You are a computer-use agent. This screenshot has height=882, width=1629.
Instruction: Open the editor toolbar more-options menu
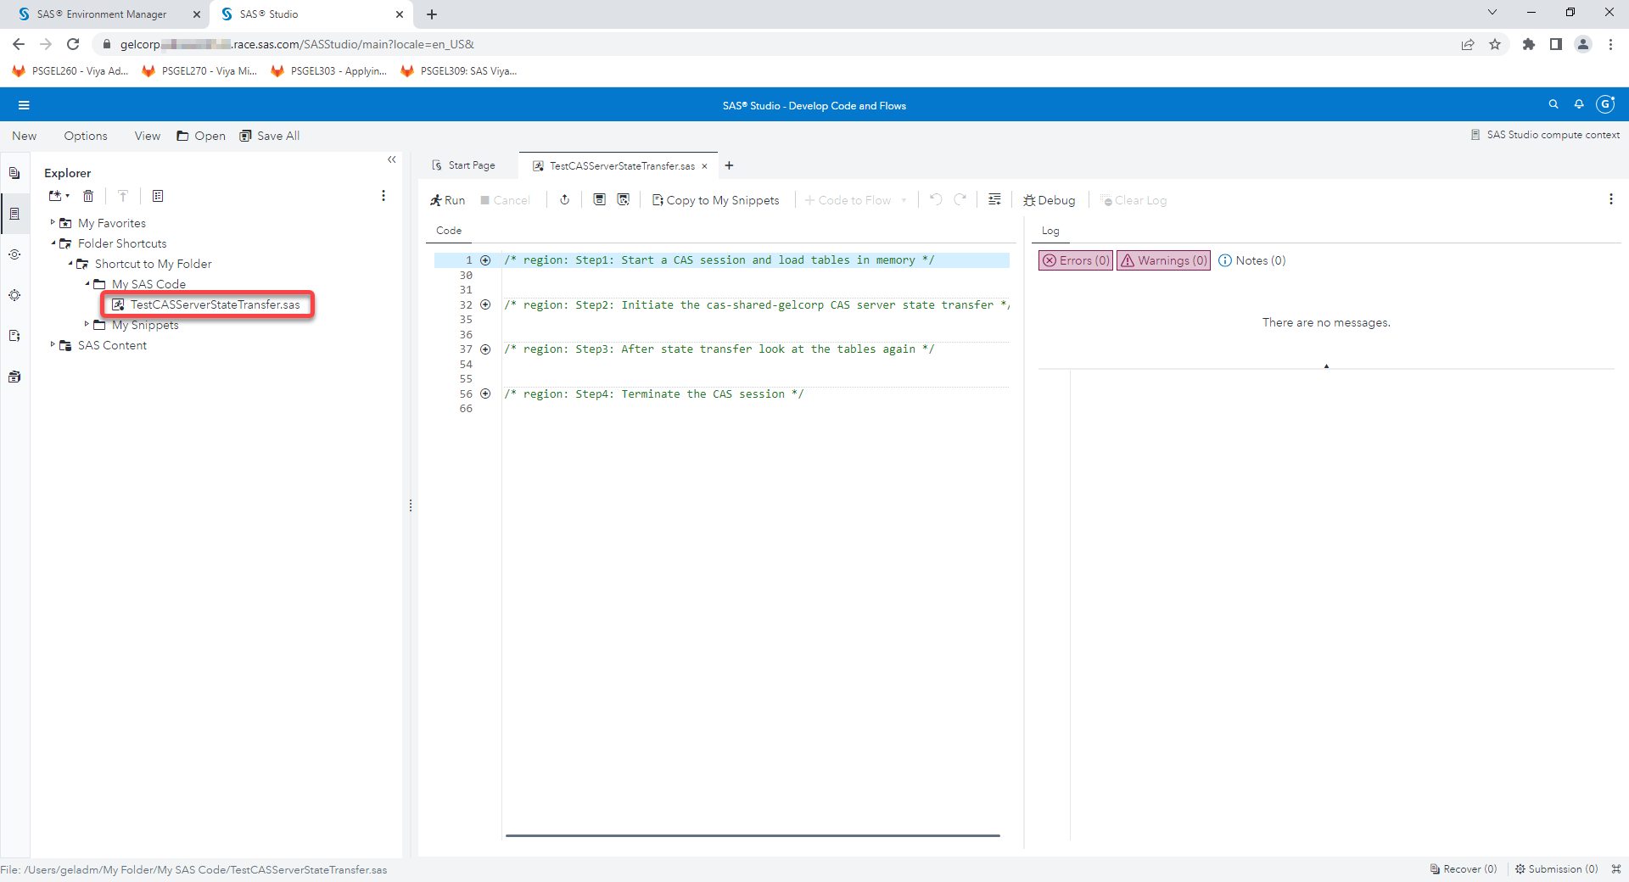point(1611,199)
